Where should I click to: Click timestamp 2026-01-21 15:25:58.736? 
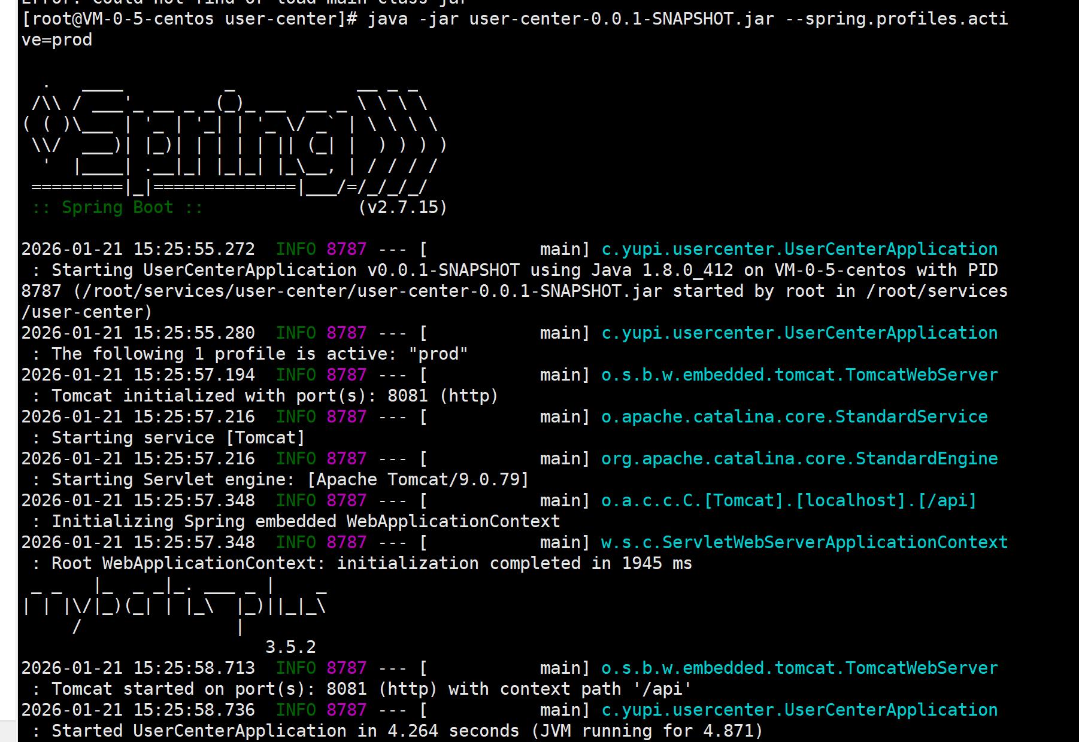click(138, 710)
